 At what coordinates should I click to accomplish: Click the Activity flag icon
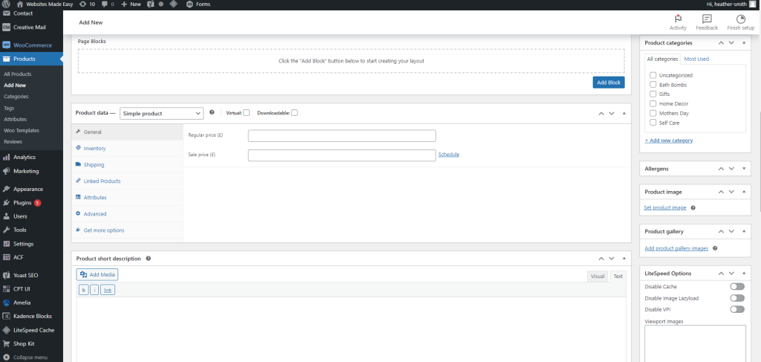[678, 19]
